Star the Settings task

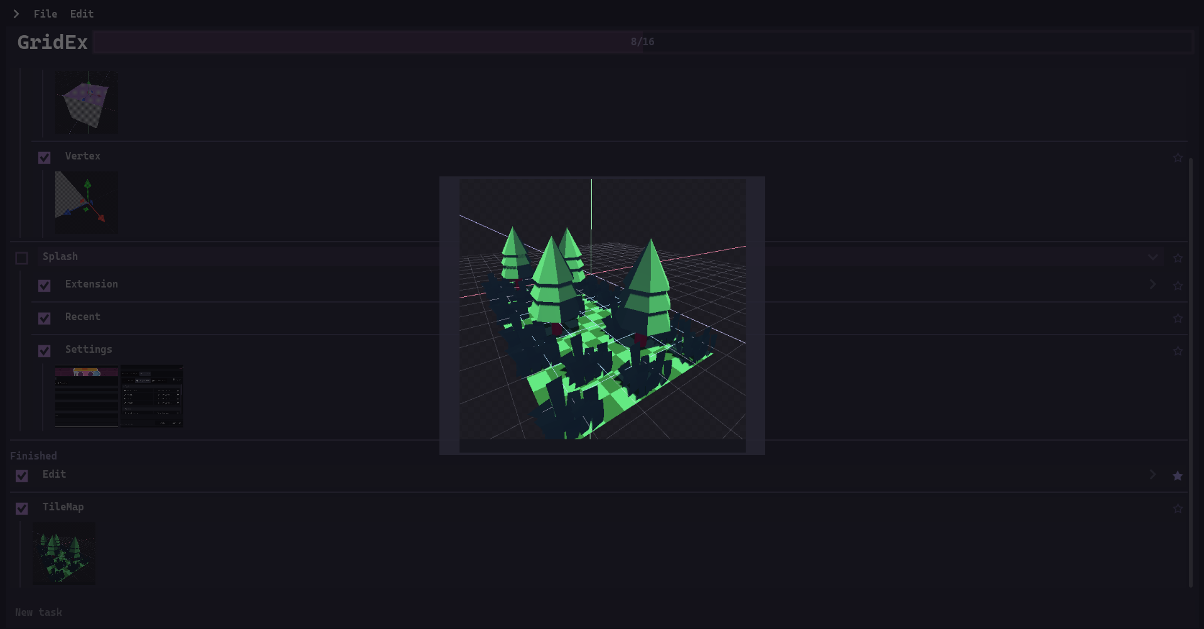(x=1178, y=351)
